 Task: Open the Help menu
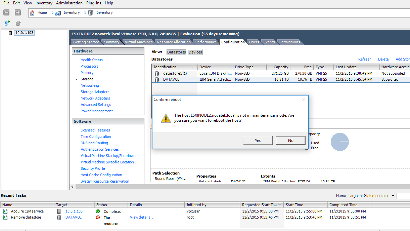(x=109, y=3)
